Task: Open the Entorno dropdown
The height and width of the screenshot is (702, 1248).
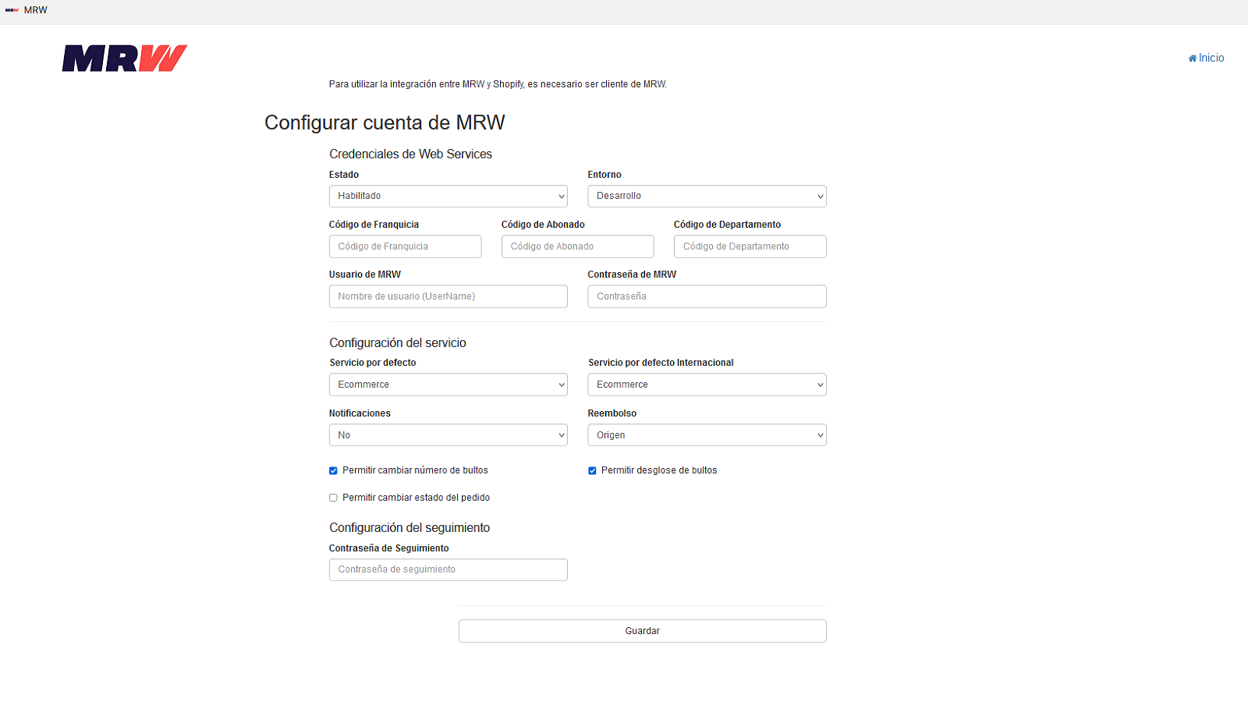Action: coord(707,196)
